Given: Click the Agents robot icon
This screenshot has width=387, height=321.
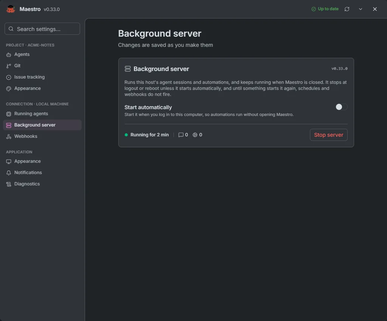Looking at the screenshot, I should (x=9, y=54).
